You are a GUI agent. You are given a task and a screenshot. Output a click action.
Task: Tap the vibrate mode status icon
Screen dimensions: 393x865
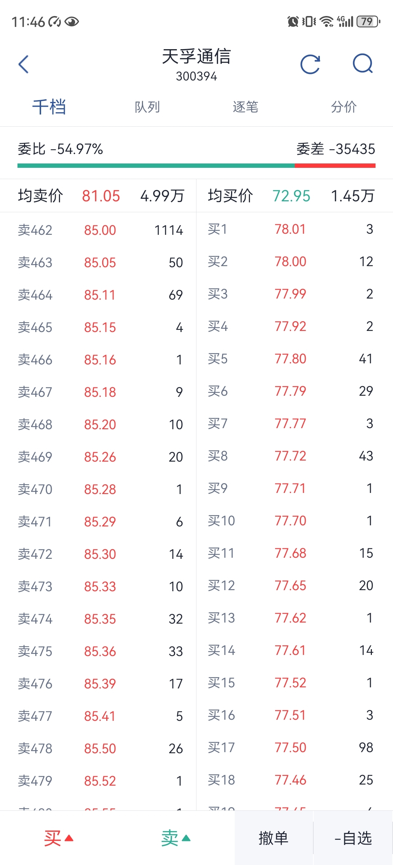[309, 22]
